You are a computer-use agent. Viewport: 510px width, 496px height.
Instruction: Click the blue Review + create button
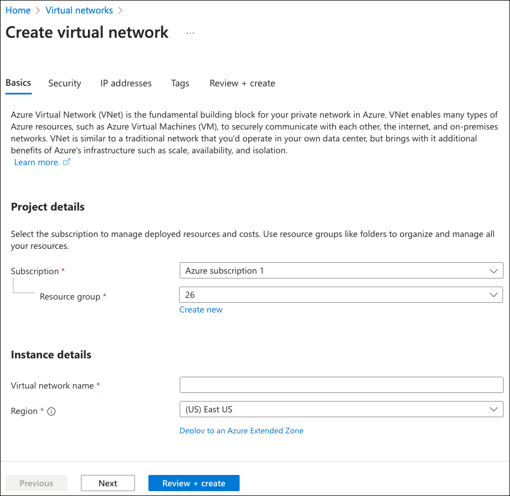click(x=194, y=483)
